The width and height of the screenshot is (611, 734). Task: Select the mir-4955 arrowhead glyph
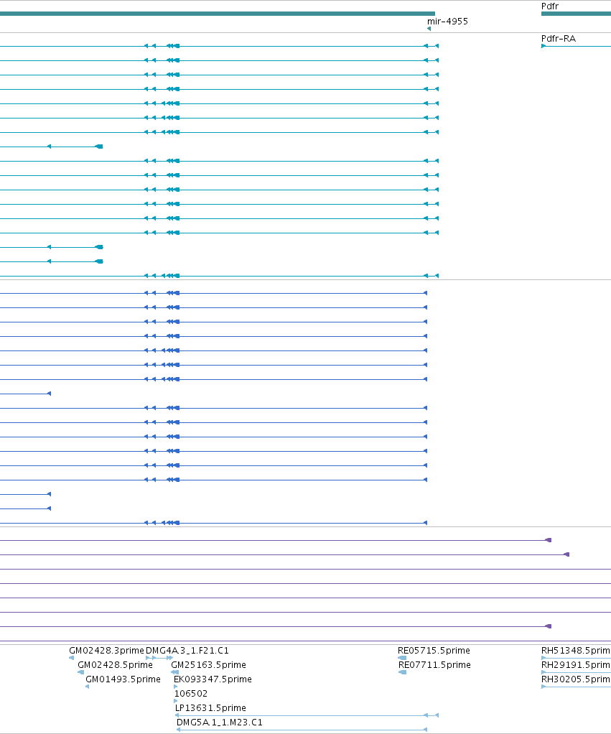coord(429,29)
